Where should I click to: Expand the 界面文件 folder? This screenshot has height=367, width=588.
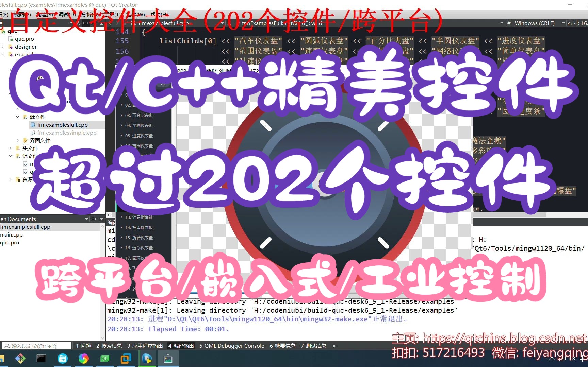coord(18,140)
